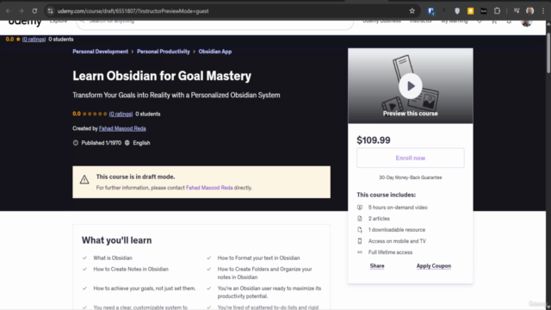The height and width of the screenshot is (310, 551).
Task: Click the five-star rating row
Action: [95, 114]
